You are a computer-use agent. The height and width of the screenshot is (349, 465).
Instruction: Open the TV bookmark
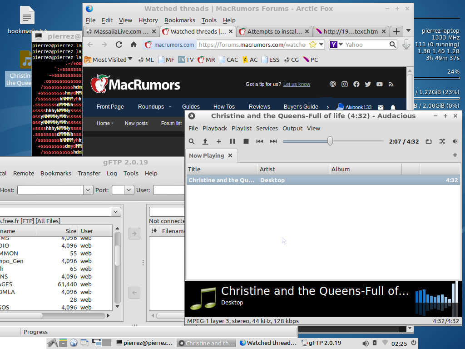[x=186, y=60]
